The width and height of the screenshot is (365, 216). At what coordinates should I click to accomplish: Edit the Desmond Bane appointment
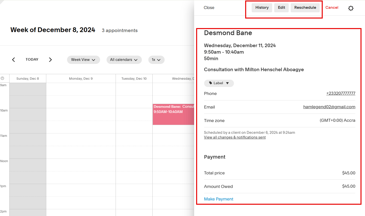pos(281,8)
